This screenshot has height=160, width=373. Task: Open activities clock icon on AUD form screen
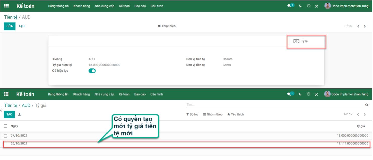(309, 6)
